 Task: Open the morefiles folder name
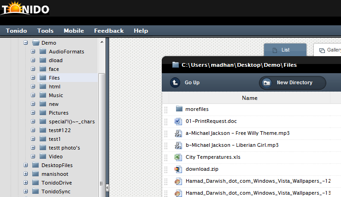tap(197, 109)
